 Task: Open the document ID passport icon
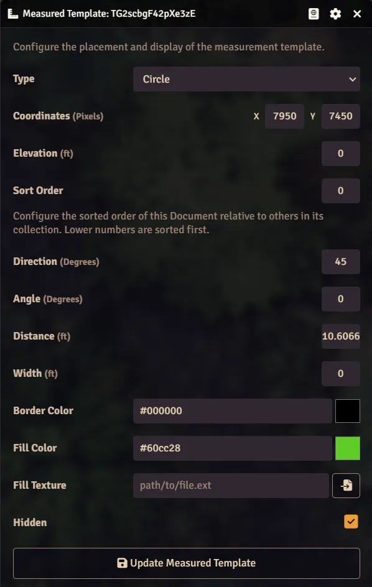click(314, 14)
